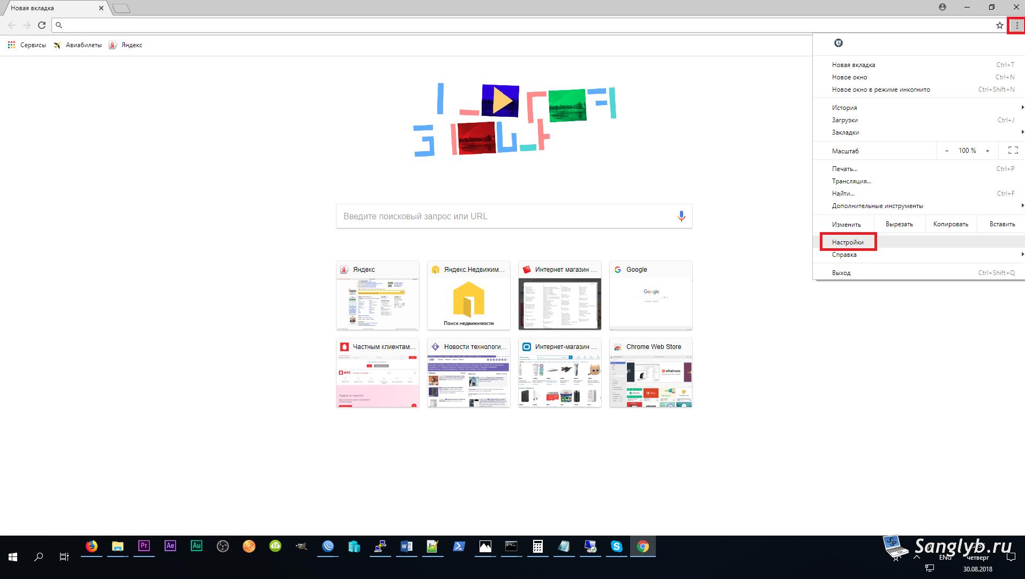
Task: Click the Вставить button in the menu
Action: click(1002, 224)
